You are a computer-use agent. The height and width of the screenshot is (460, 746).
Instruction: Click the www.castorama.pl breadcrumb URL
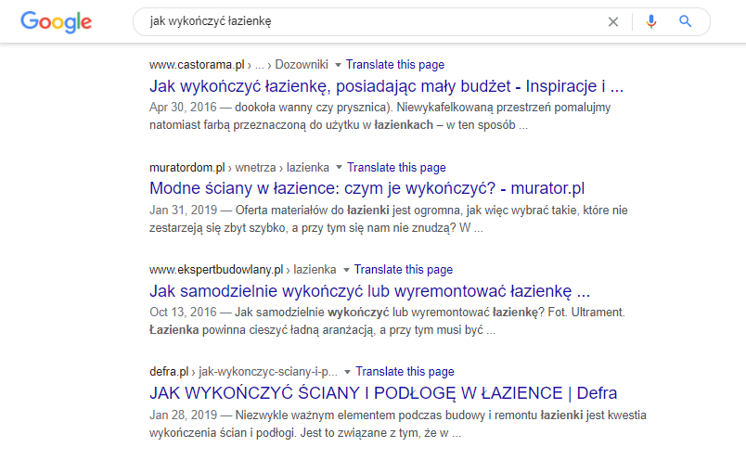pyautogui.click(x=196, y=66)
